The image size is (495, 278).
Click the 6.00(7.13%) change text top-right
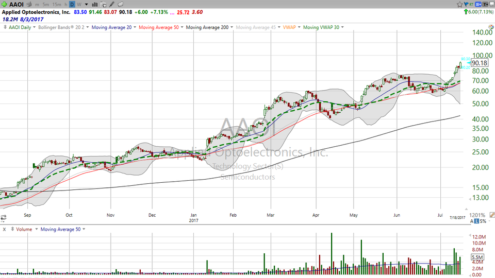click(481, 12)
